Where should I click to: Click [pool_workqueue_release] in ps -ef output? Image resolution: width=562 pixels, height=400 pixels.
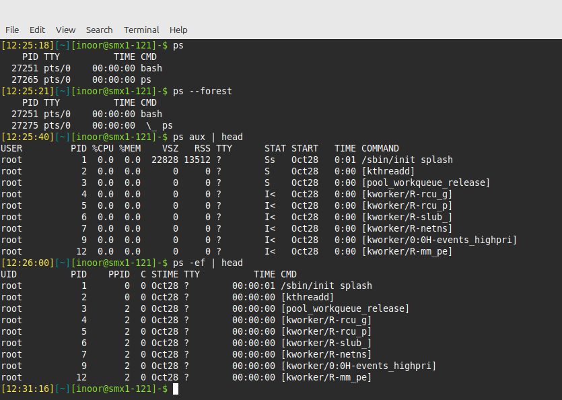tap(345, 308)
